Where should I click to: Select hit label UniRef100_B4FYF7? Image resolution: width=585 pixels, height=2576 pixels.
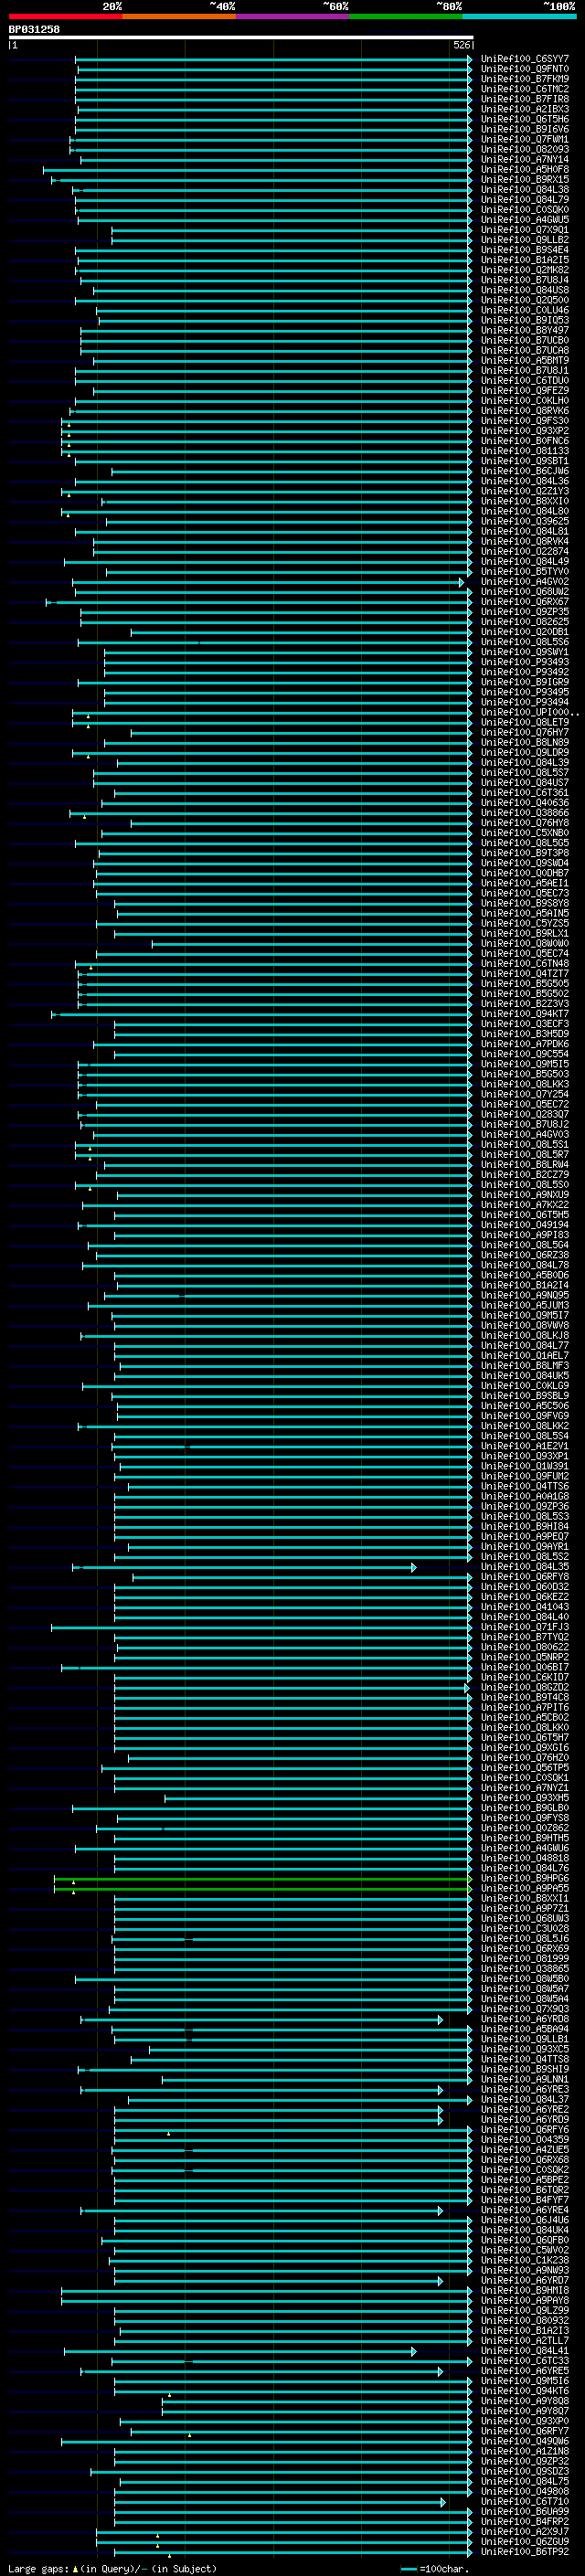[524, 2200]
